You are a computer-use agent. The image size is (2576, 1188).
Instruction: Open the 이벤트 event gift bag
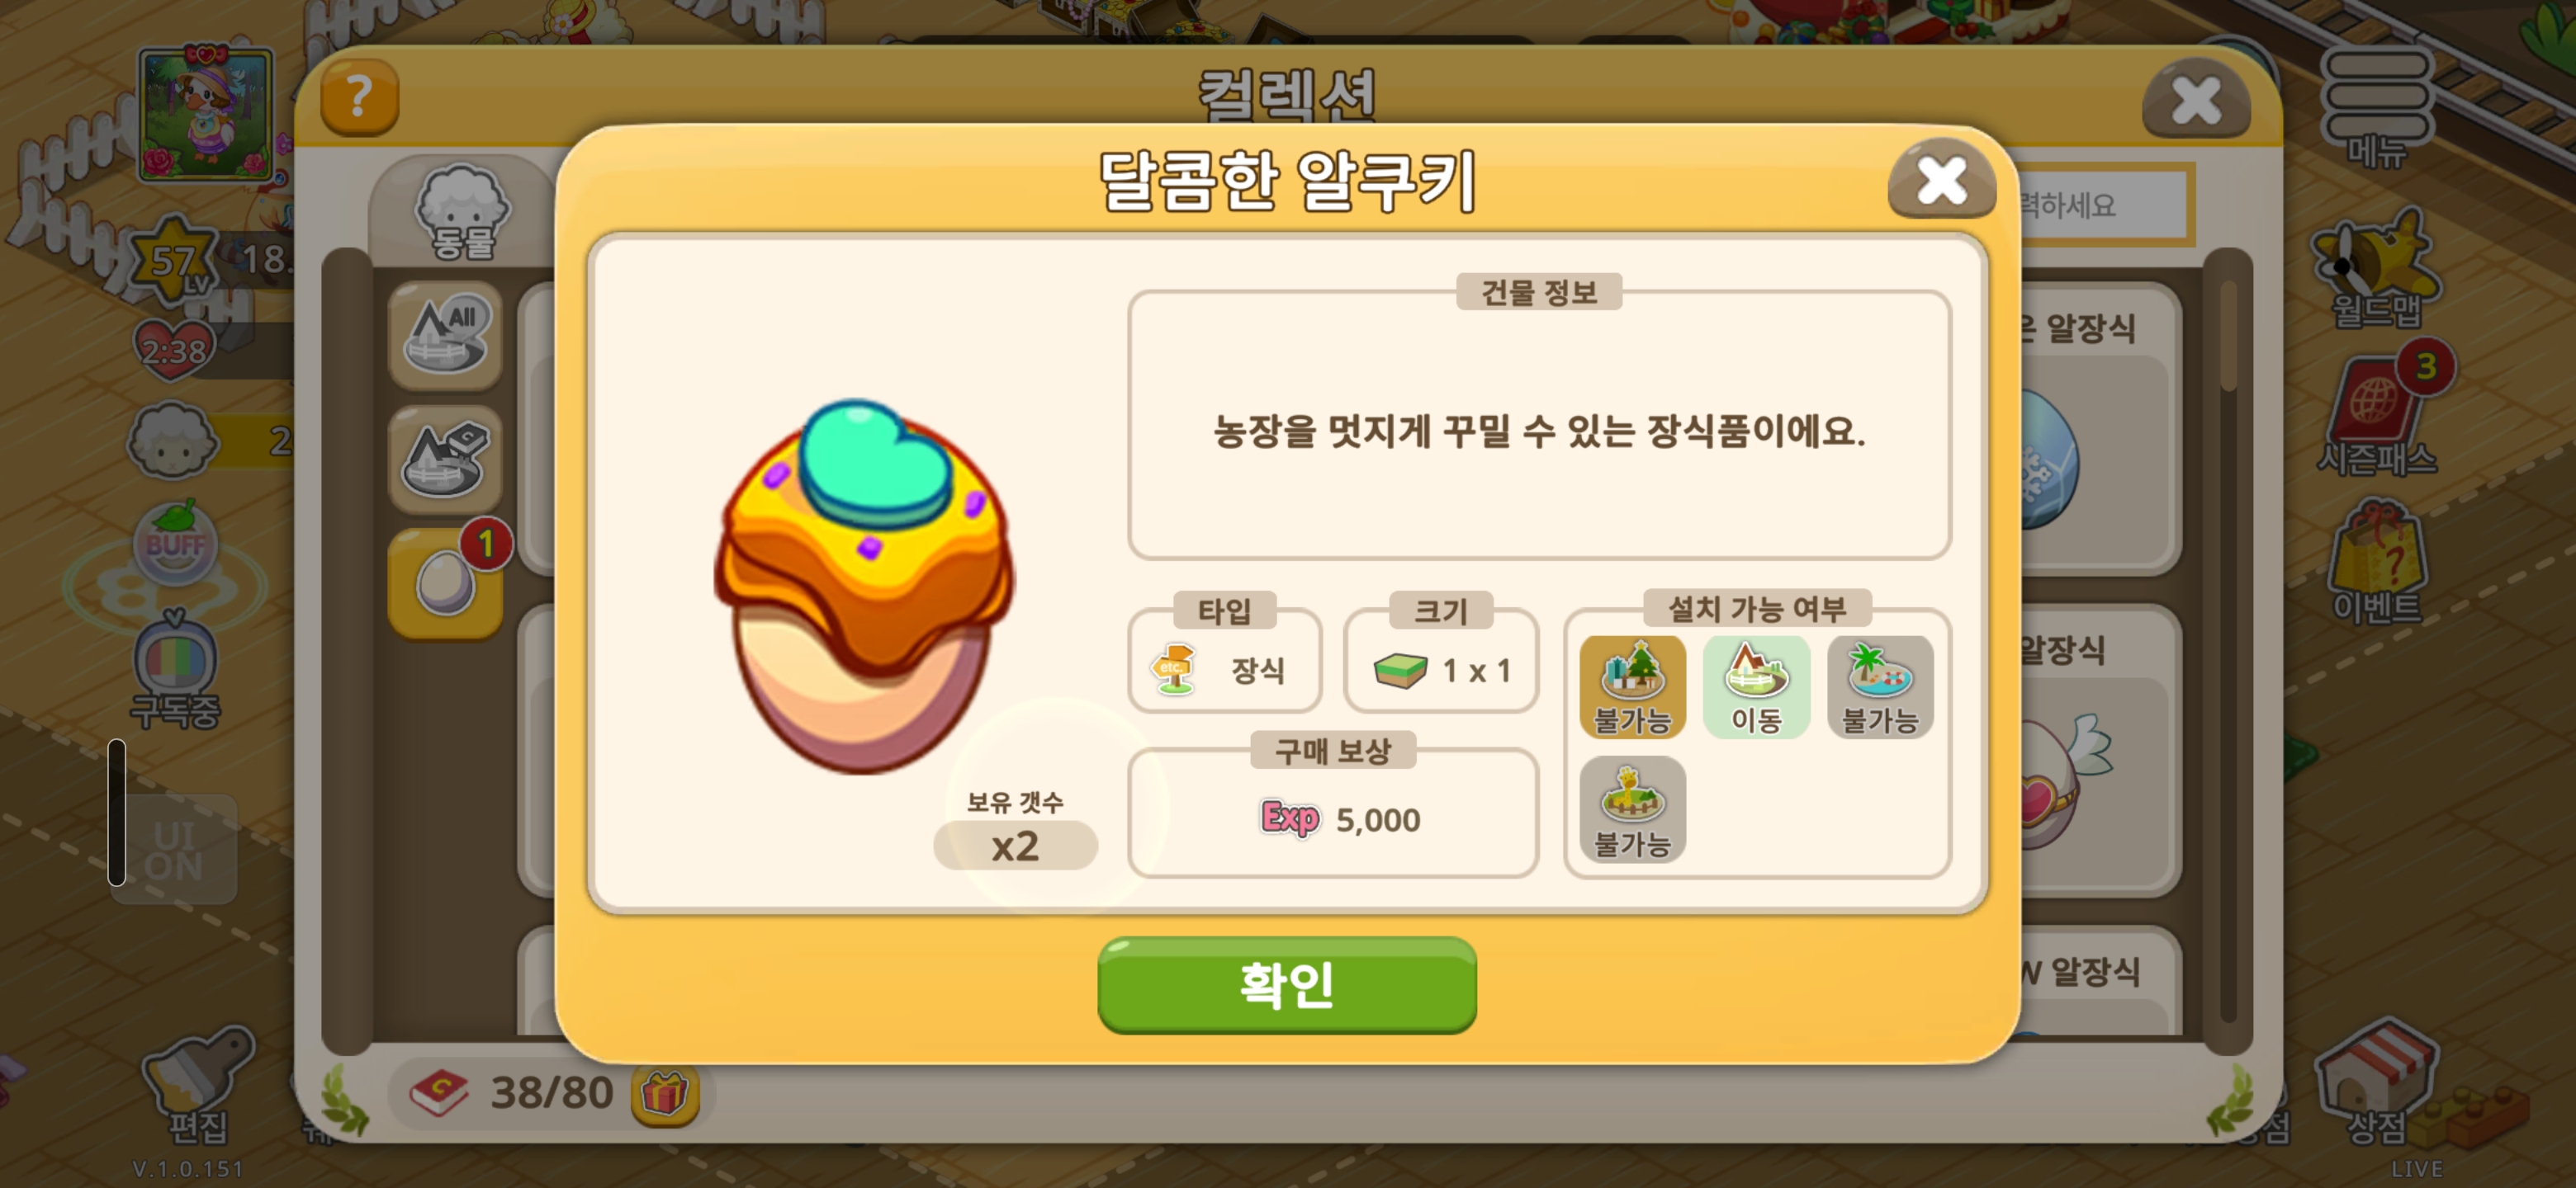tap(2377, 563)
